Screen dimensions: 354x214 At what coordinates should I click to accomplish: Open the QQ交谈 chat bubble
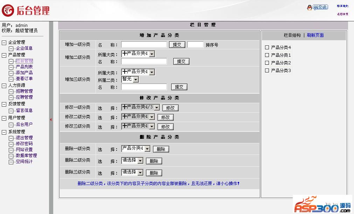click(320, 7)
